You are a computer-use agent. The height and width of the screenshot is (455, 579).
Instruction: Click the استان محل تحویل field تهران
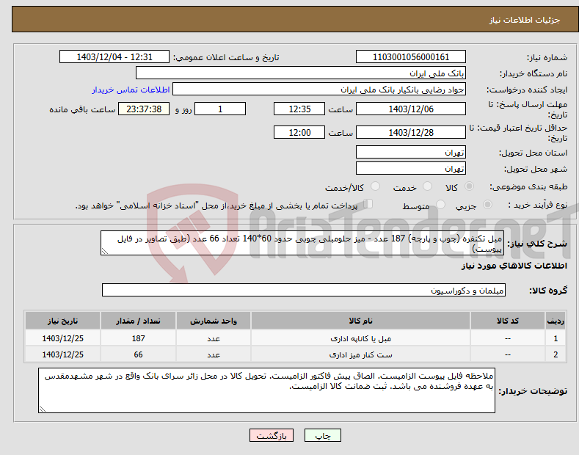click(411, 152)
